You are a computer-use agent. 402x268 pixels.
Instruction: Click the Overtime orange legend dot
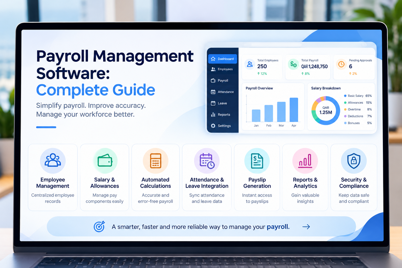345,109
